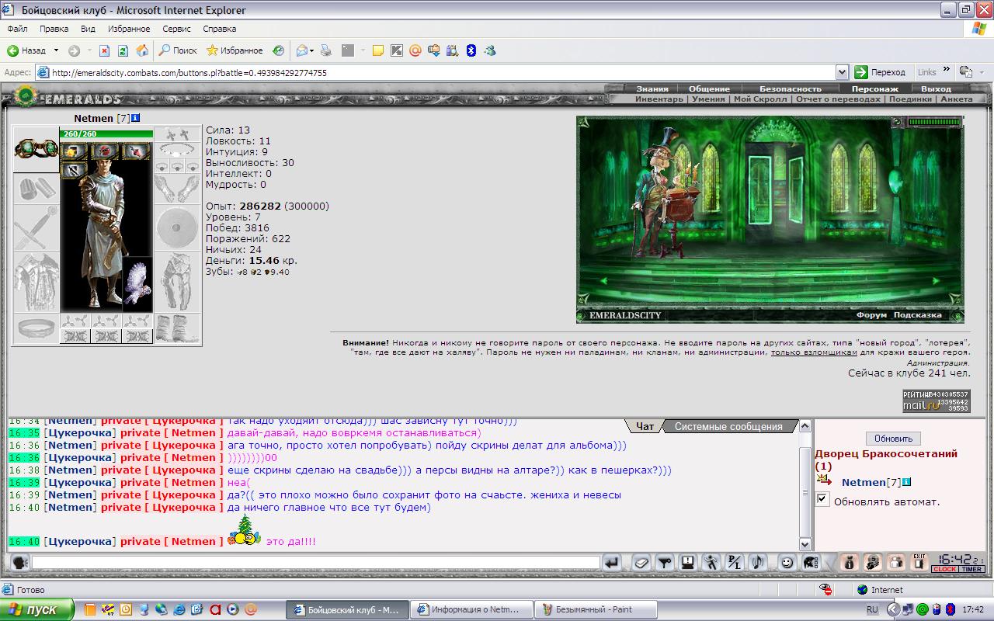The height and width of the screenshot is (621, 994).
Task: Click the running figure chat icon
Action: pos(711,564)
